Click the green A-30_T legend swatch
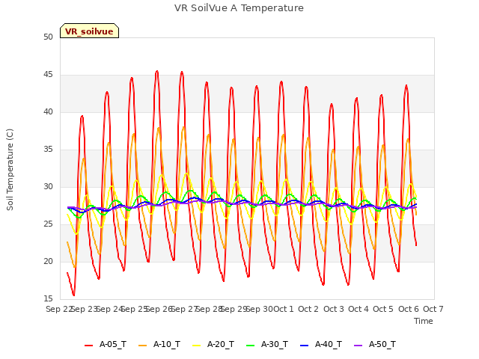The image size is (479, 359). (x=250, y=346)
